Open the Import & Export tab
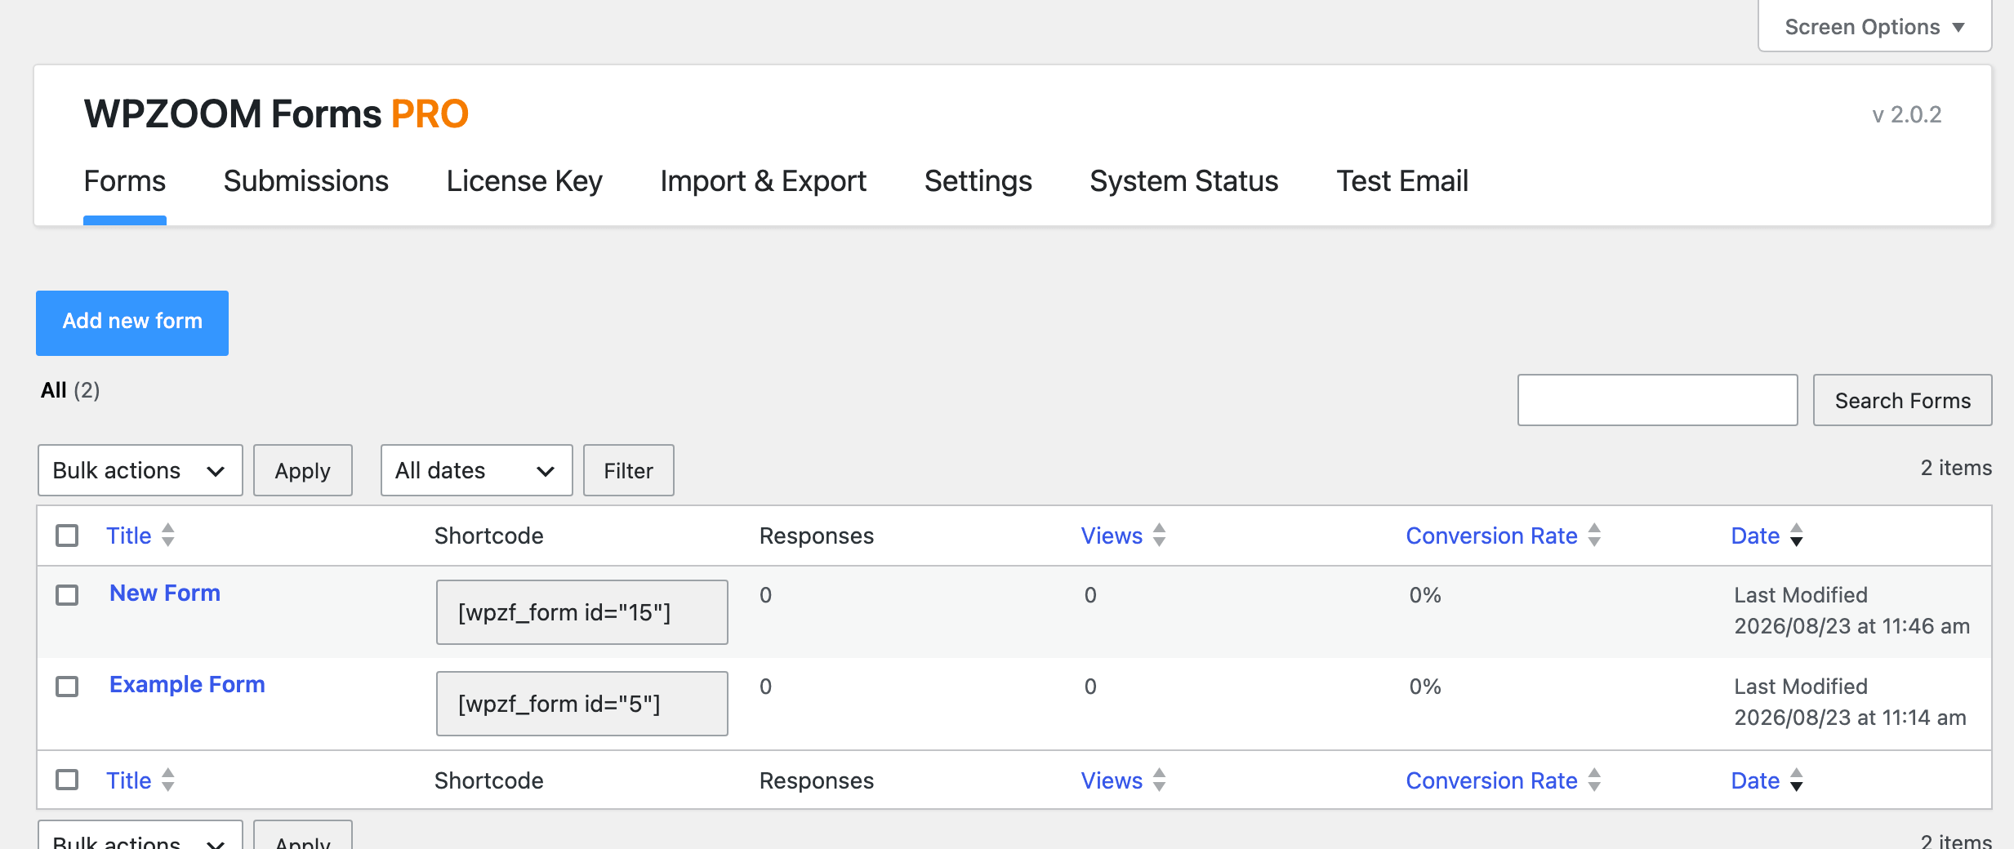 pyautogui.click(x=764, y=181)
